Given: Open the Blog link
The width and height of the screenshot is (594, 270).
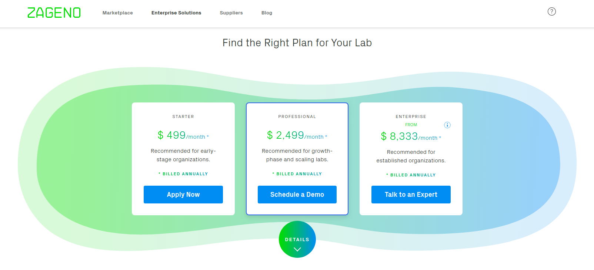Looking at the screenshot, I should click(267, 13).
